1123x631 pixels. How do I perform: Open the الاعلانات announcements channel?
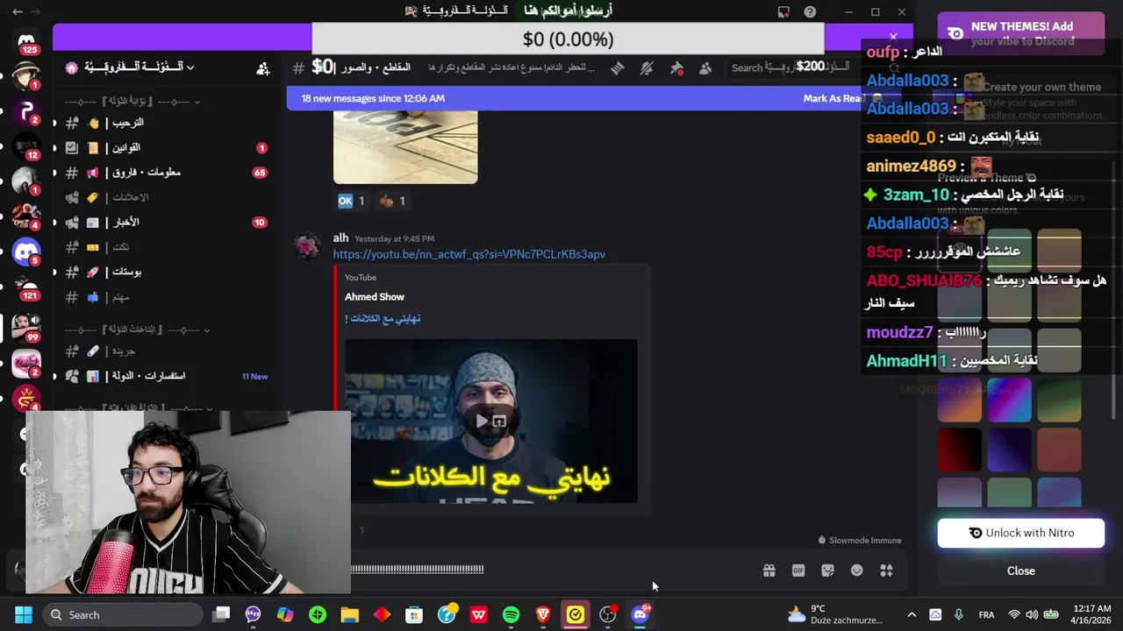pos(167,197)
